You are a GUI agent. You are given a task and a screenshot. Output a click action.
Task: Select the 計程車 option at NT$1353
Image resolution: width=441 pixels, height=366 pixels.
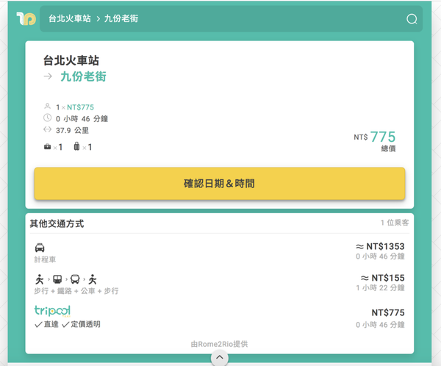219,252
